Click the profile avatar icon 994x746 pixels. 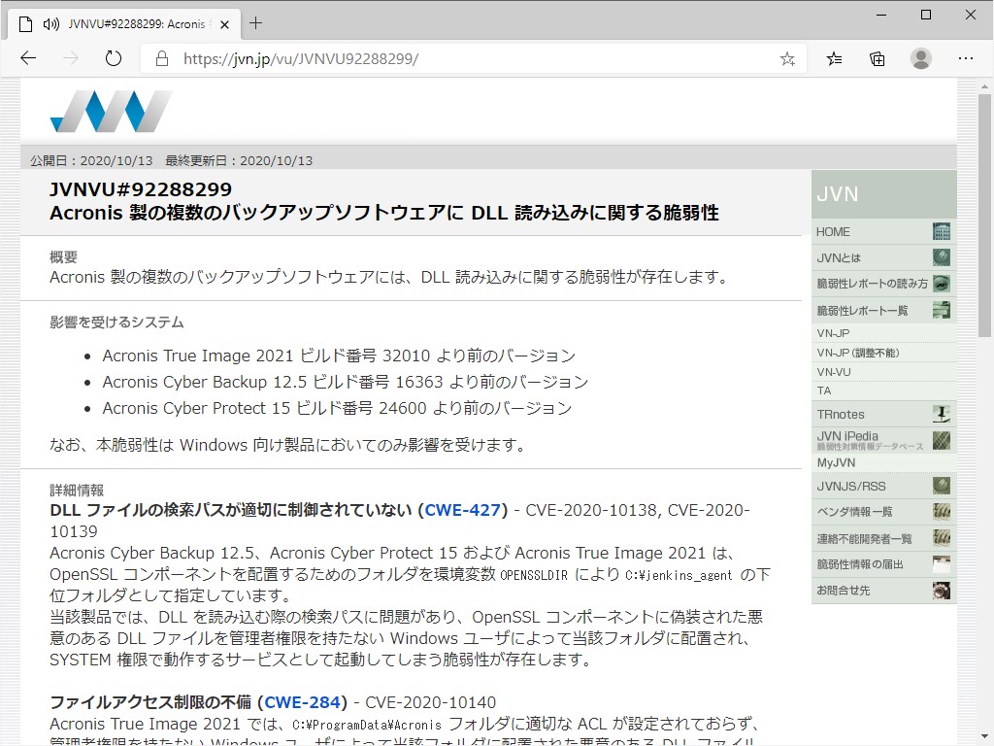[920, 58]
